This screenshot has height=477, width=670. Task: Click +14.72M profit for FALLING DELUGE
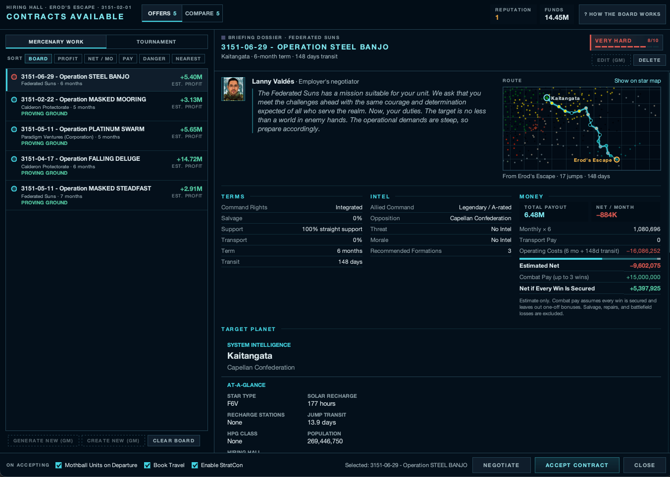point(189,159)
